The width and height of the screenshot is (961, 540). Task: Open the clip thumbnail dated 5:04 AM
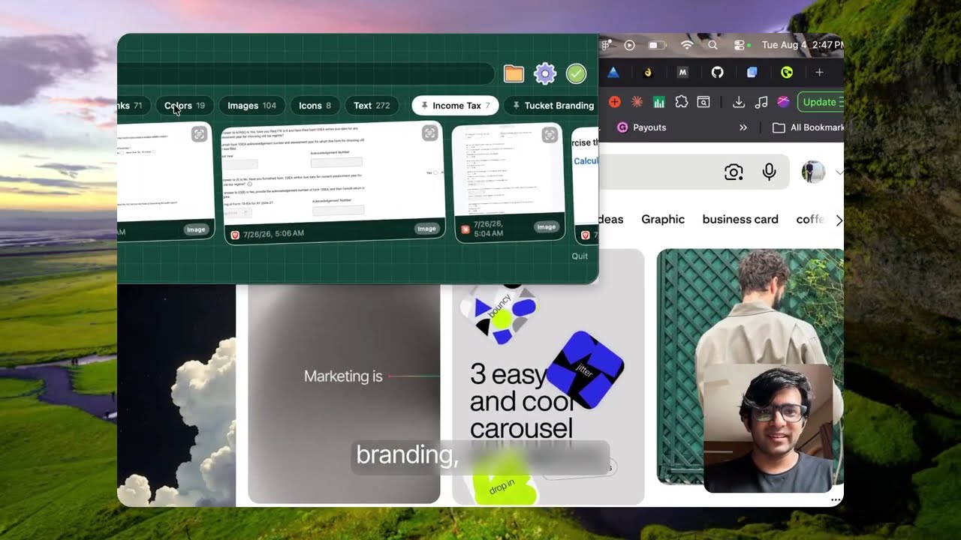coord(509,181)
